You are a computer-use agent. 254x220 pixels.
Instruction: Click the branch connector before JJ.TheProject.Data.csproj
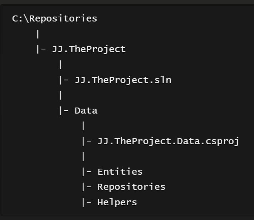pos(87,141)
